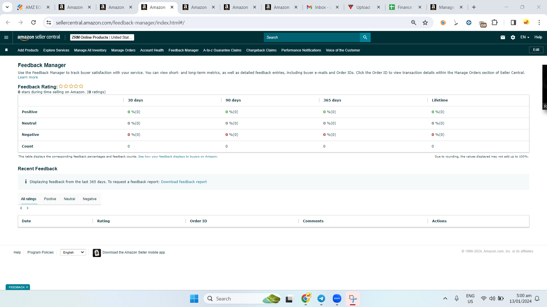Switch to the Finance browser tab

pos(405,7)
